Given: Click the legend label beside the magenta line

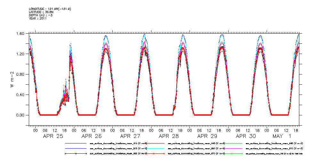Looking at the screenshot, I should (x=275, y=148).
